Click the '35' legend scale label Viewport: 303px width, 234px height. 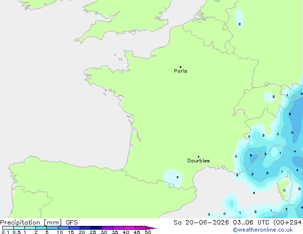(115, 232)
